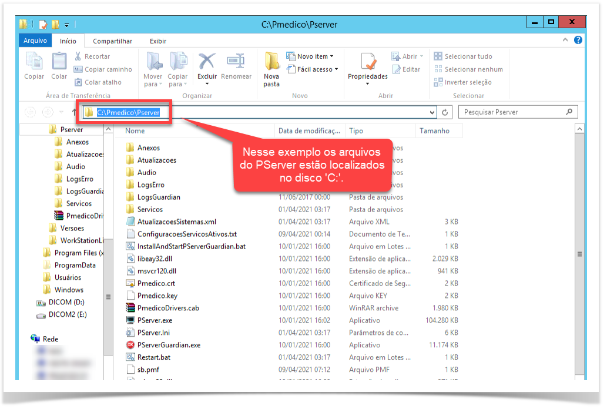The width and height of the screenshot is (607, 409).
Task: Click the Excluir red X icon
Action: [207, 62]
